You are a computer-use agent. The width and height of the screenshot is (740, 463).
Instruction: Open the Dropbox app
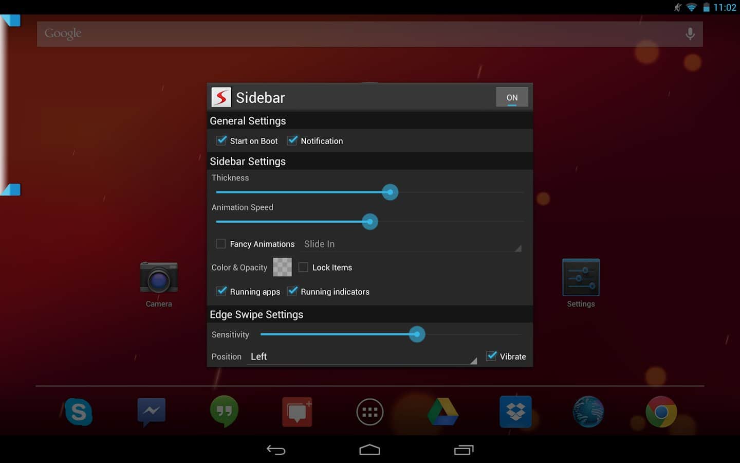515,412
